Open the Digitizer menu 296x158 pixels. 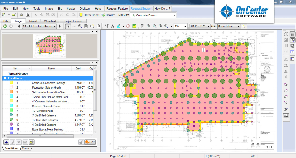coord(85,9)
